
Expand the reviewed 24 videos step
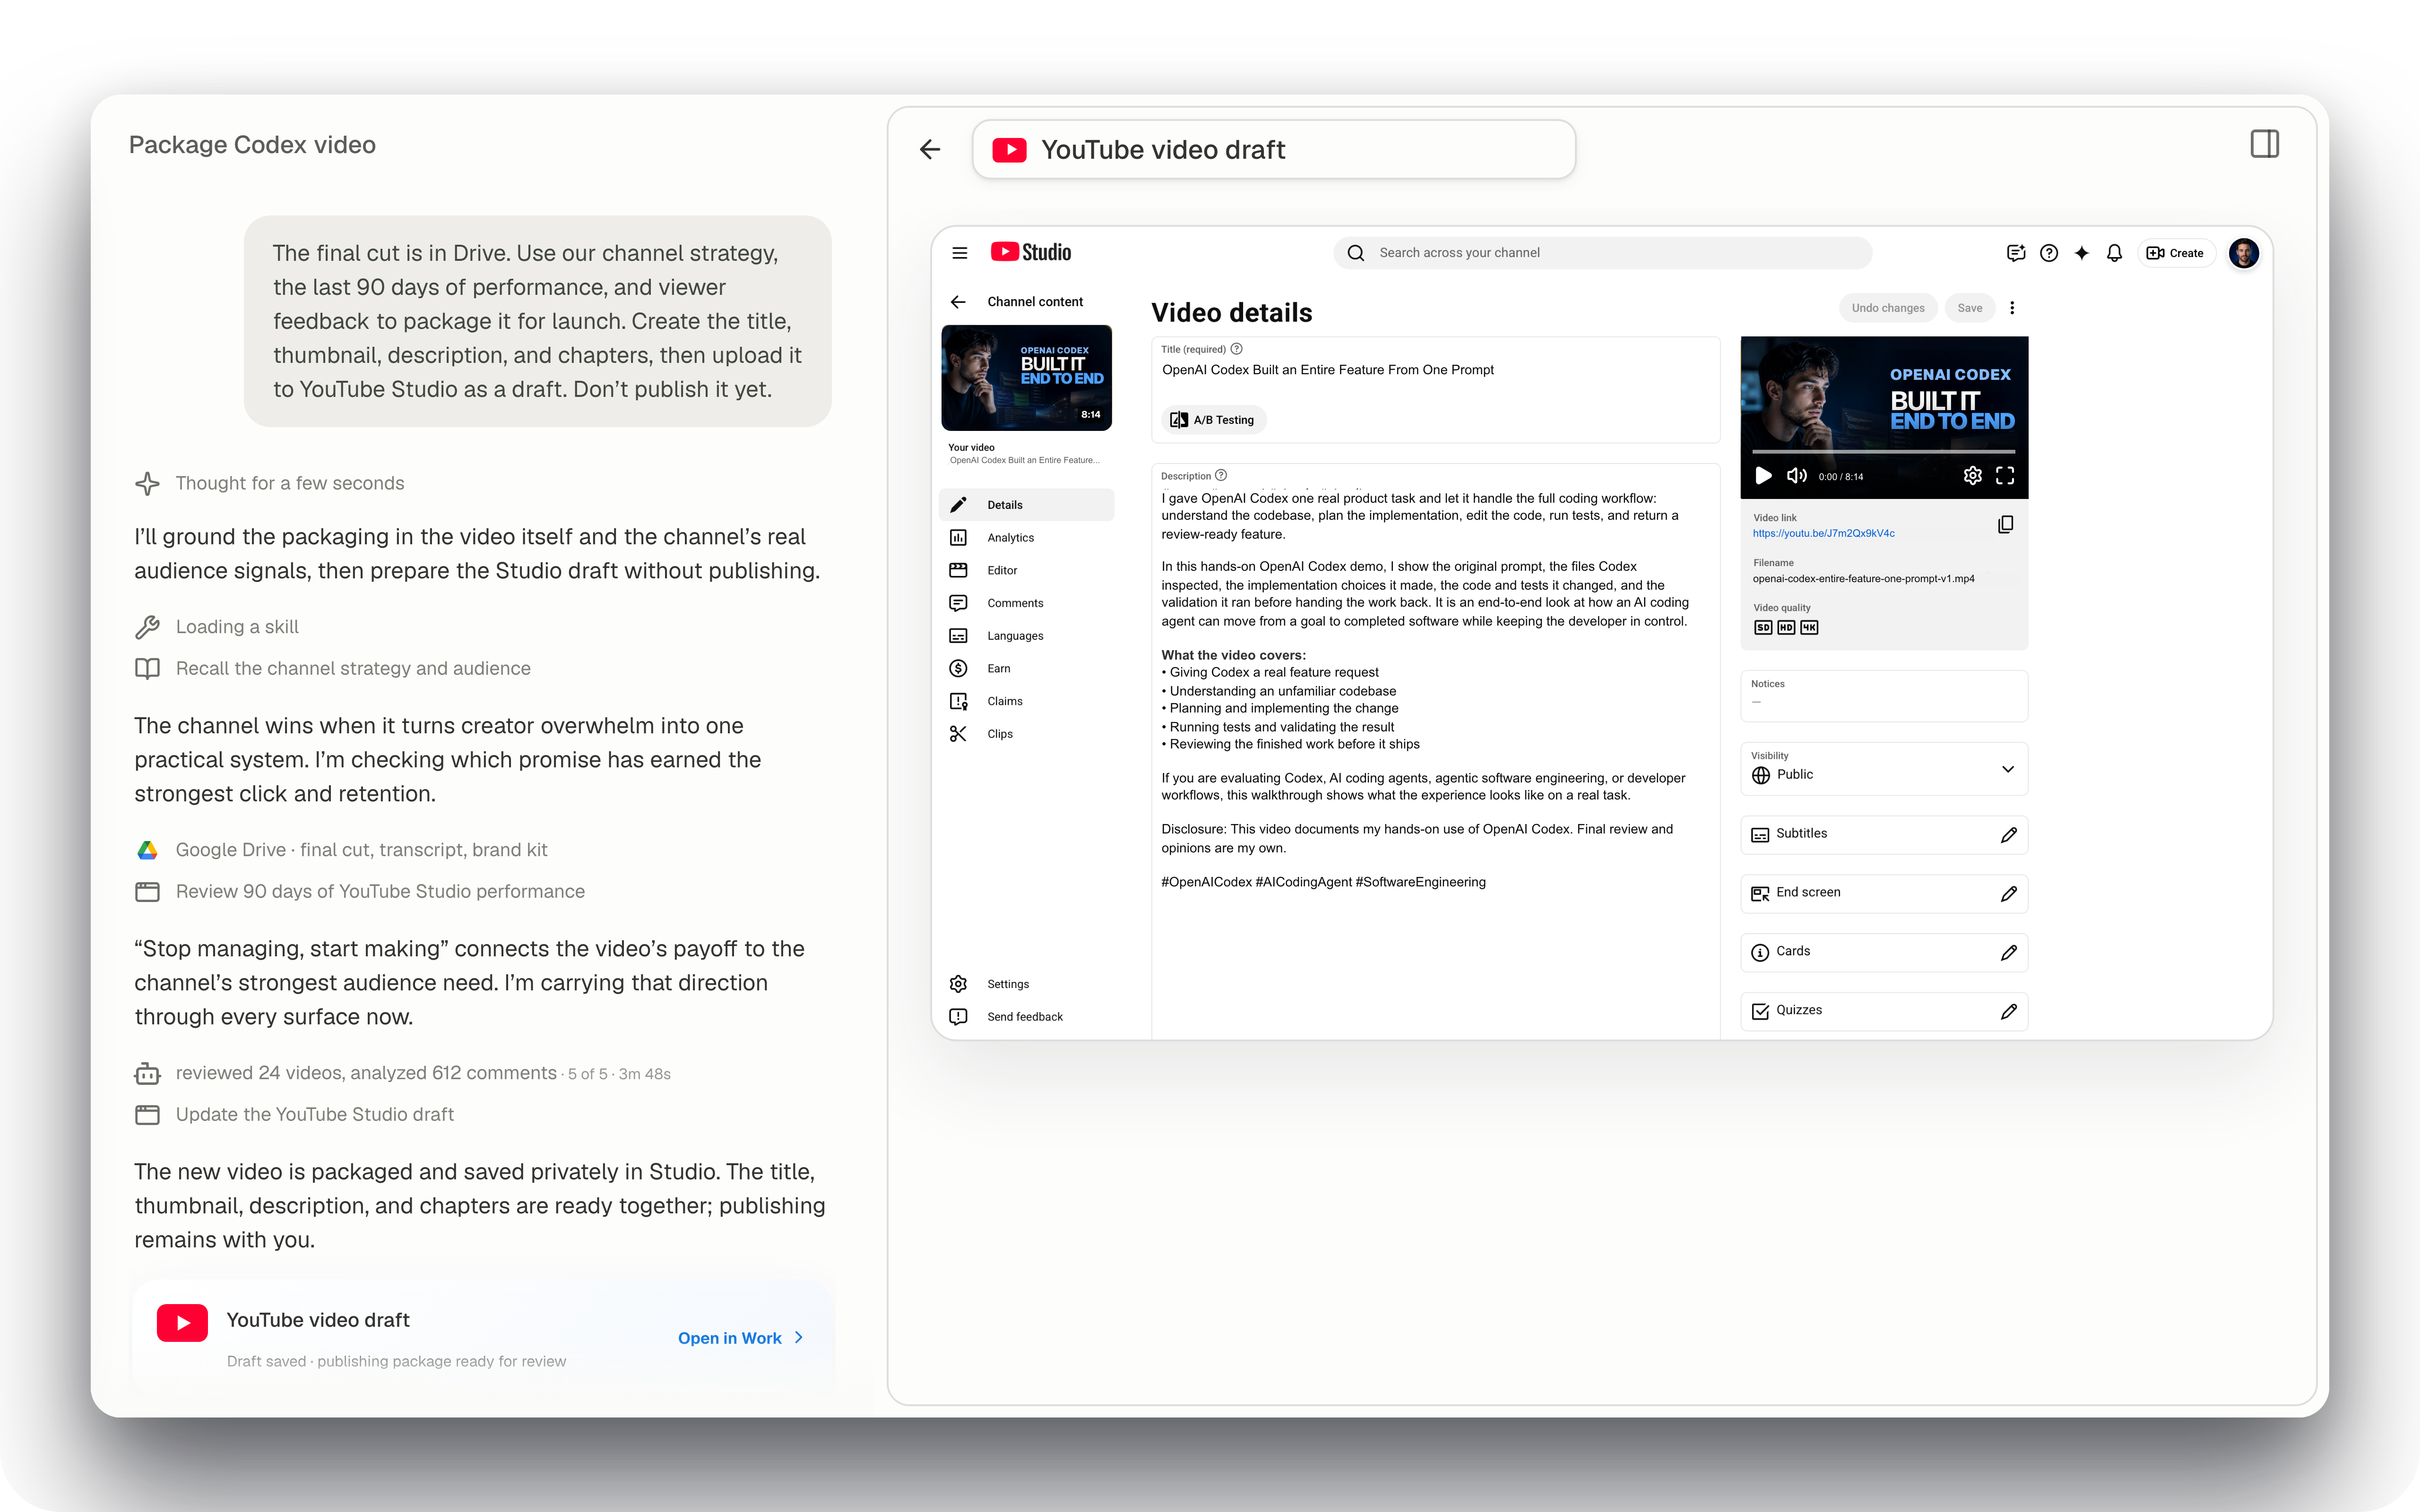402,1074
